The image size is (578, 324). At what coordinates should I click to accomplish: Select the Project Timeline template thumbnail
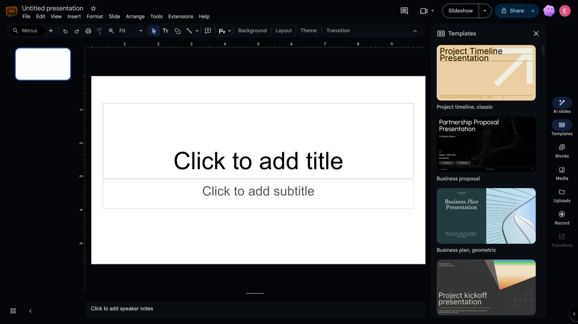pyautogui.click(x=486, y=73)
